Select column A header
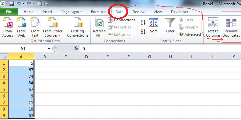Viewport: 241px width, 120px height. (x=21, y=57)
